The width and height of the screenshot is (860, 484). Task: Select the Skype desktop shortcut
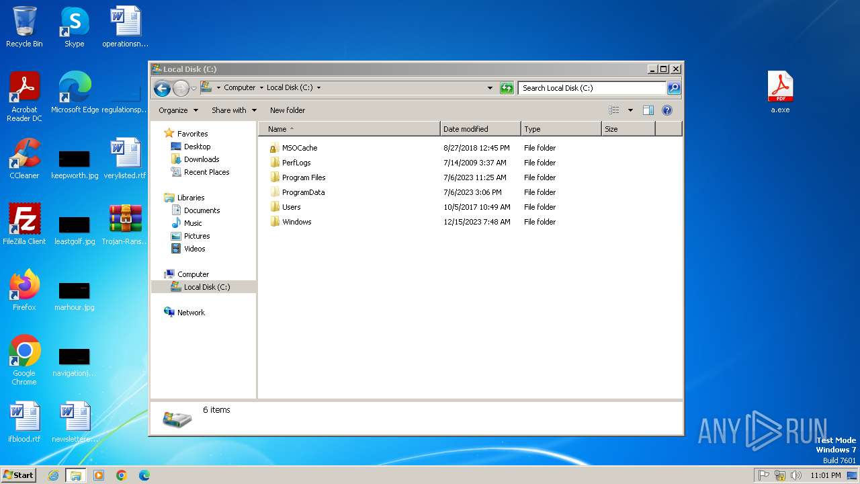[75, 27]
